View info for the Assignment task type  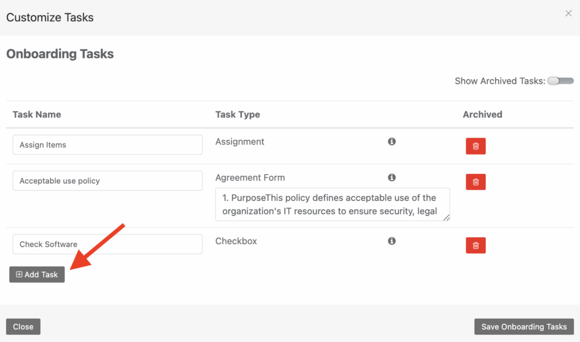tap(391, 142)
